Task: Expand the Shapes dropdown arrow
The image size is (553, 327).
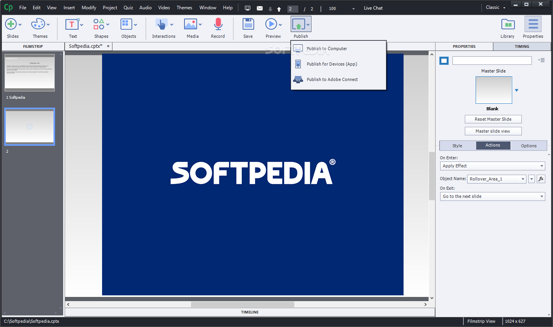Action: (x=108, y=25)
